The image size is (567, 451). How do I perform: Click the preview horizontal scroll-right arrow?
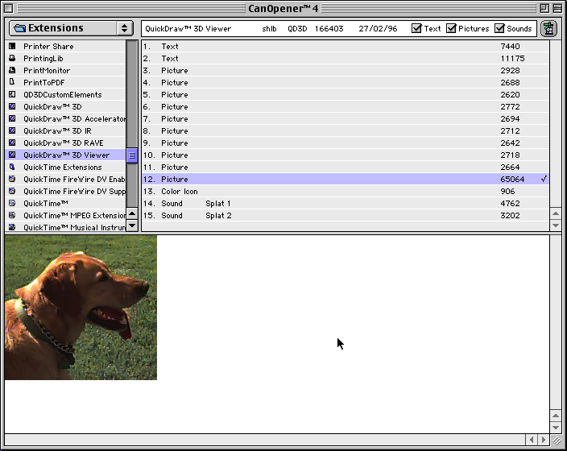[543, 440]
